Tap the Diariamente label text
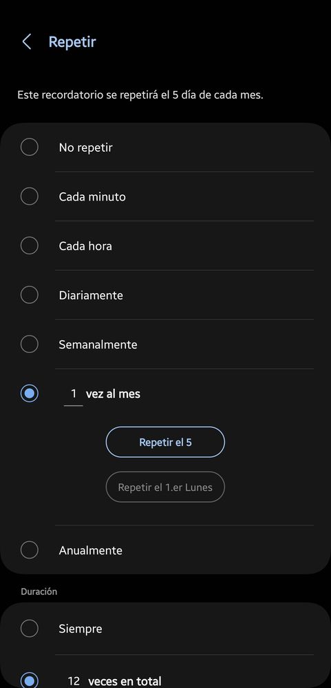 (x=91, y=295)
